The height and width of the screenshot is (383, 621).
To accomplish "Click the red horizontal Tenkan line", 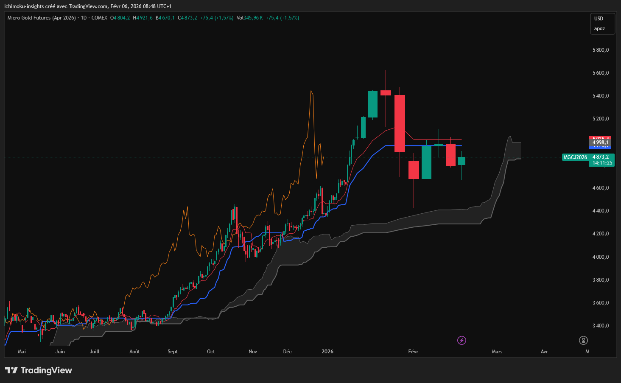I will point(437,139).
